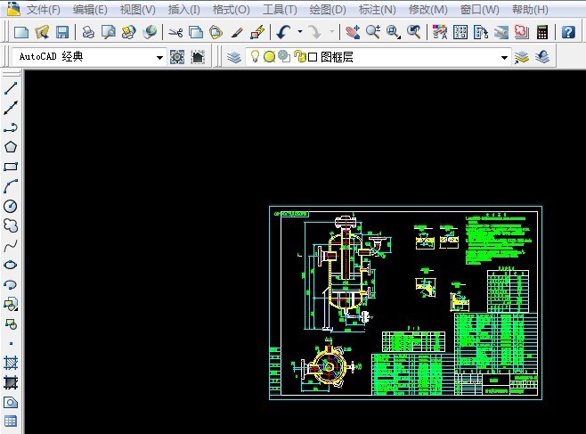Open the AutoCAD 经典 workspace dropdown

[159, 58]
